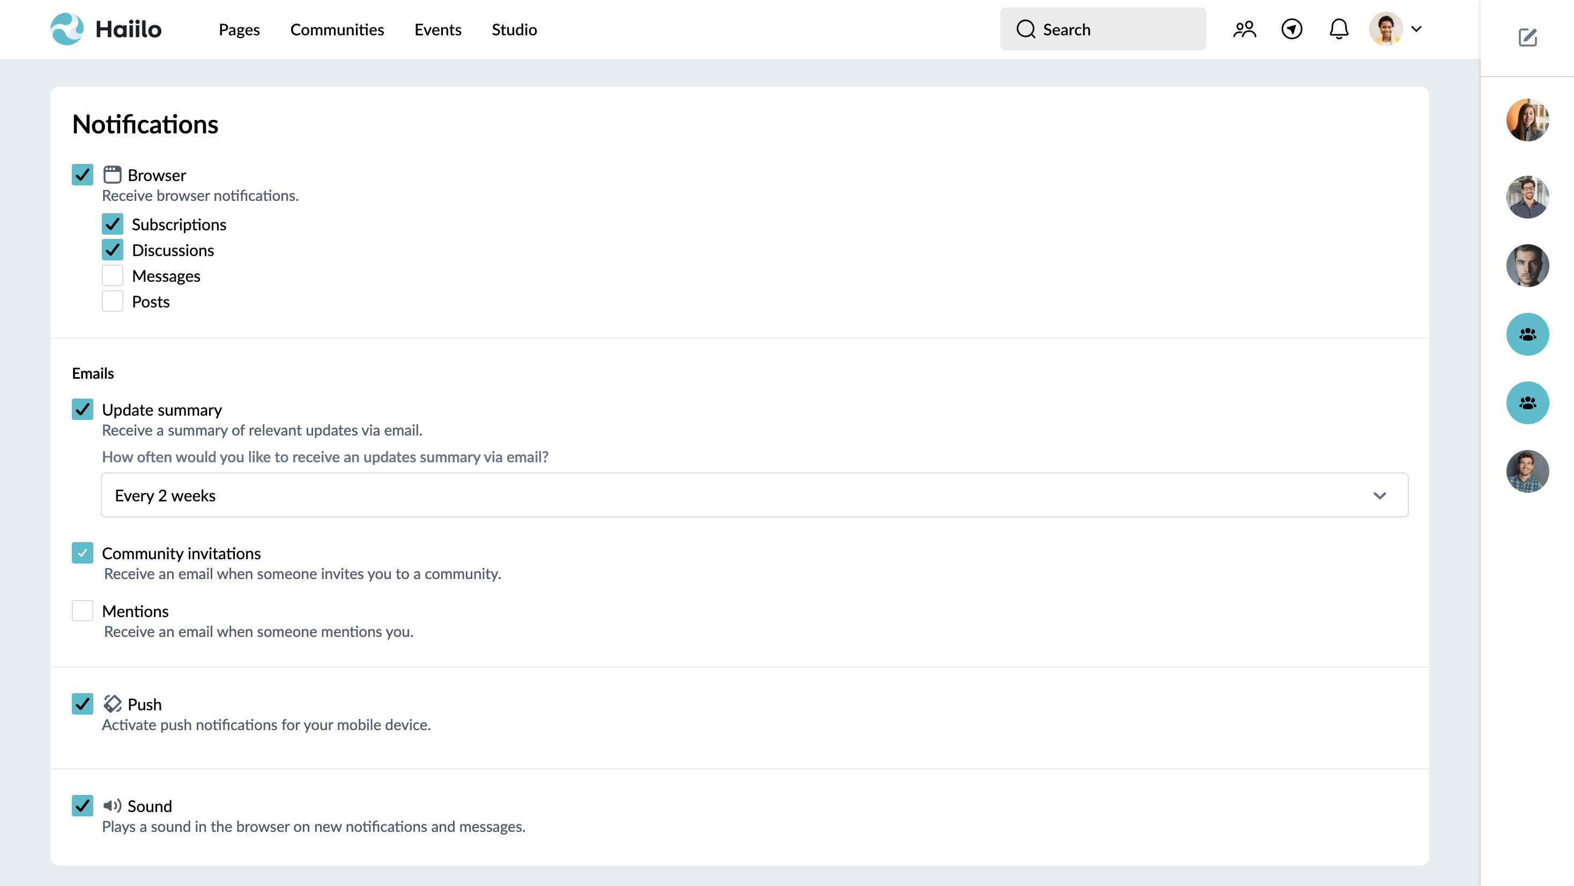
Task: Open the colleagues people icon in header
Action: 1244,29
